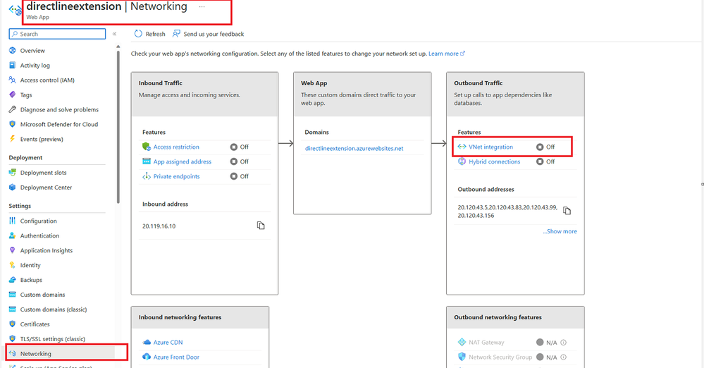Click Network Security Group shield icon
This screenshot has width=704, height=368.
tap(462, 357)
